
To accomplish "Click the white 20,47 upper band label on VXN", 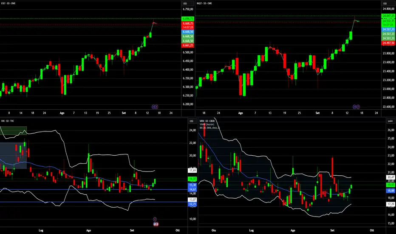I will coord(390,177).
